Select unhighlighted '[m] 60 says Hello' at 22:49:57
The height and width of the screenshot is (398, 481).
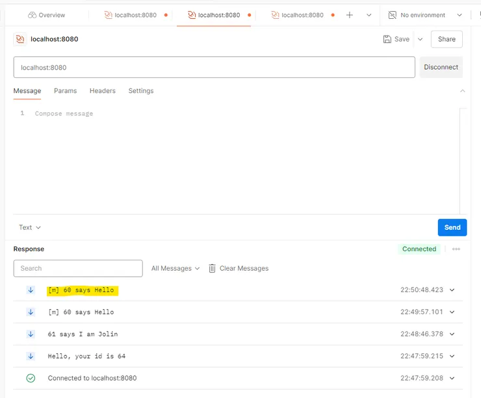coord(81,312)
